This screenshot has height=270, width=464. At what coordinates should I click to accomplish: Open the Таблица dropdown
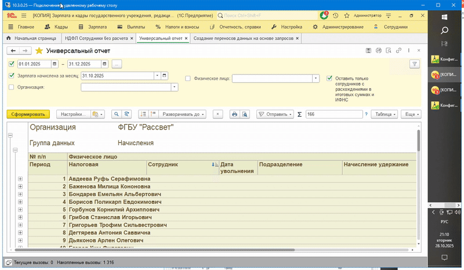coord(385,114)
